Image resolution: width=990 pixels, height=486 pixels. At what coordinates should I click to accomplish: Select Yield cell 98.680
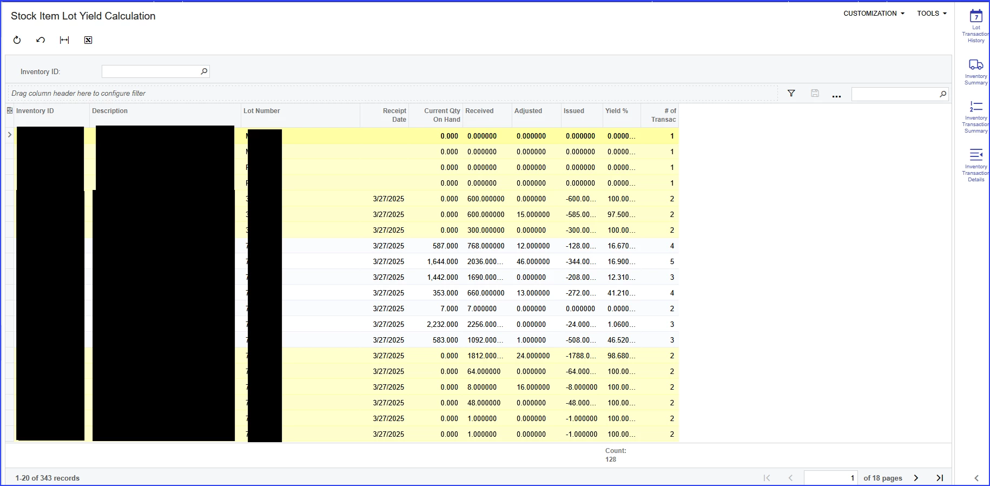click(622, 356)
